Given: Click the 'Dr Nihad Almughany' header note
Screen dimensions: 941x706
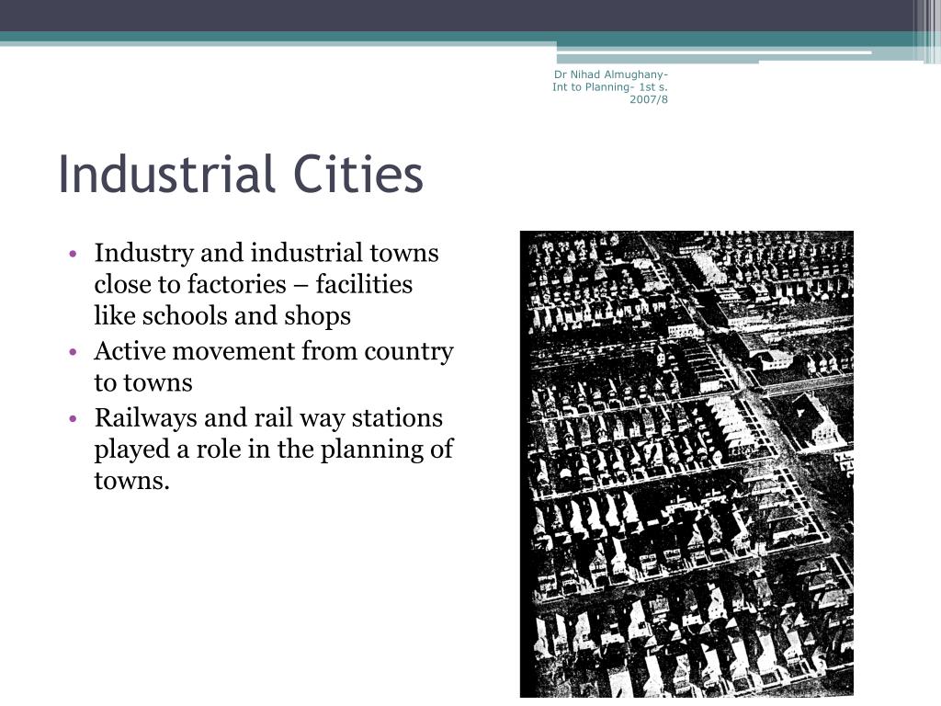Looking at the screenshot, I should point(610,87).
